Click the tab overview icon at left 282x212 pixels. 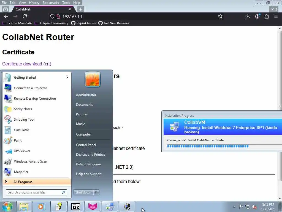(x=6, y=9)
